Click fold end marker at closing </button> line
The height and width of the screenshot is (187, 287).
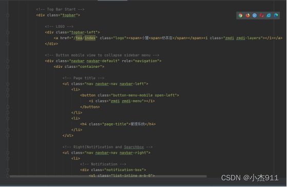pyautogui.click(x=8, y=107)
